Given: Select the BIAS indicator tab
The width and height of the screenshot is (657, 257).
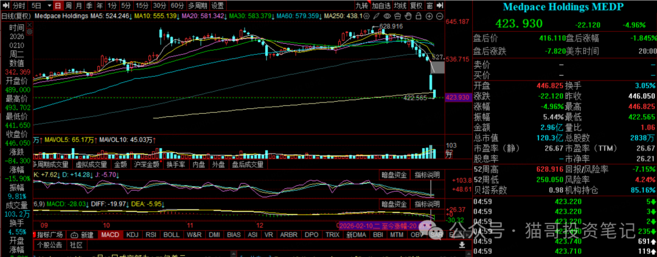Looking at the screenshot, I should coord(234,234).
